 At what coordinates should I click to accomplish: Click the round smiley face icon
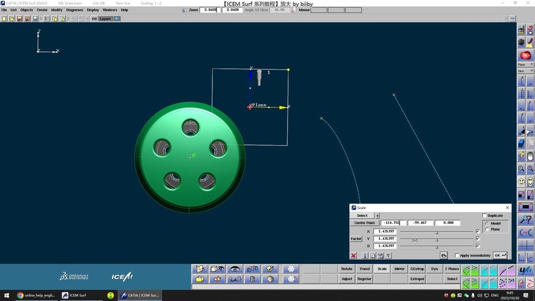click(x=521, y=182)
